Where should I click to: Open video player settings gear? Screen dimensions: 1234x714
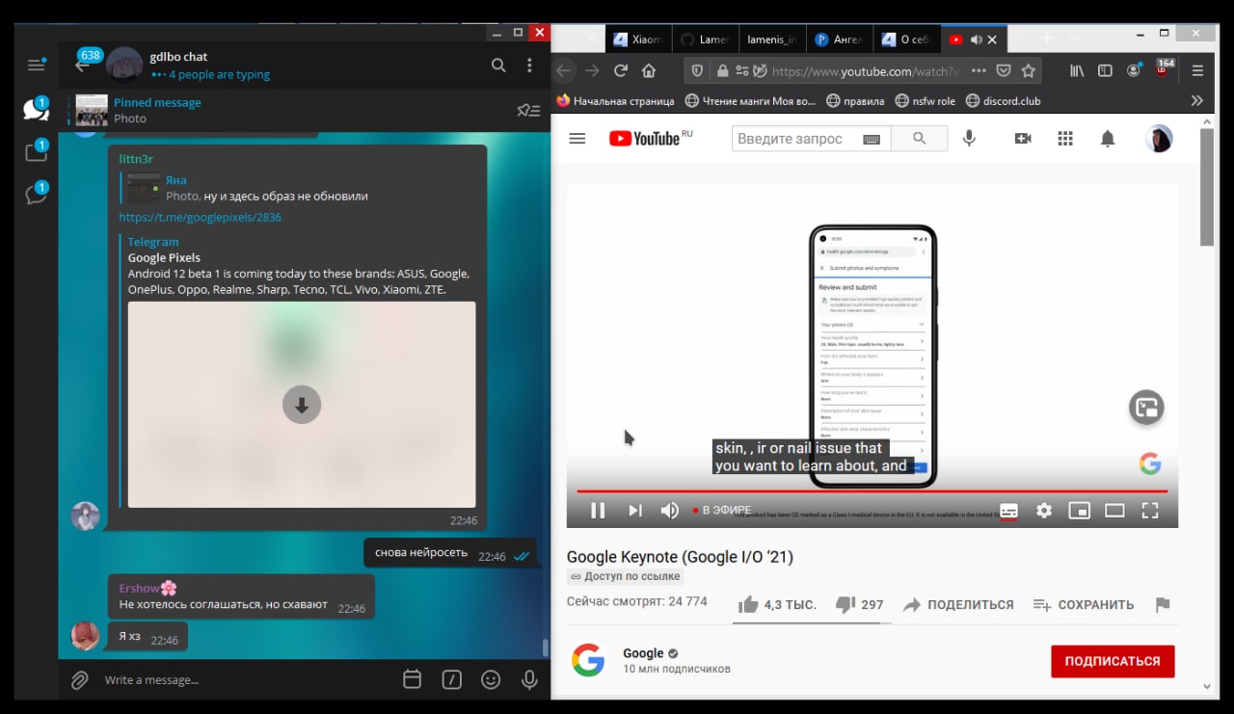(x=1044, y=511)
